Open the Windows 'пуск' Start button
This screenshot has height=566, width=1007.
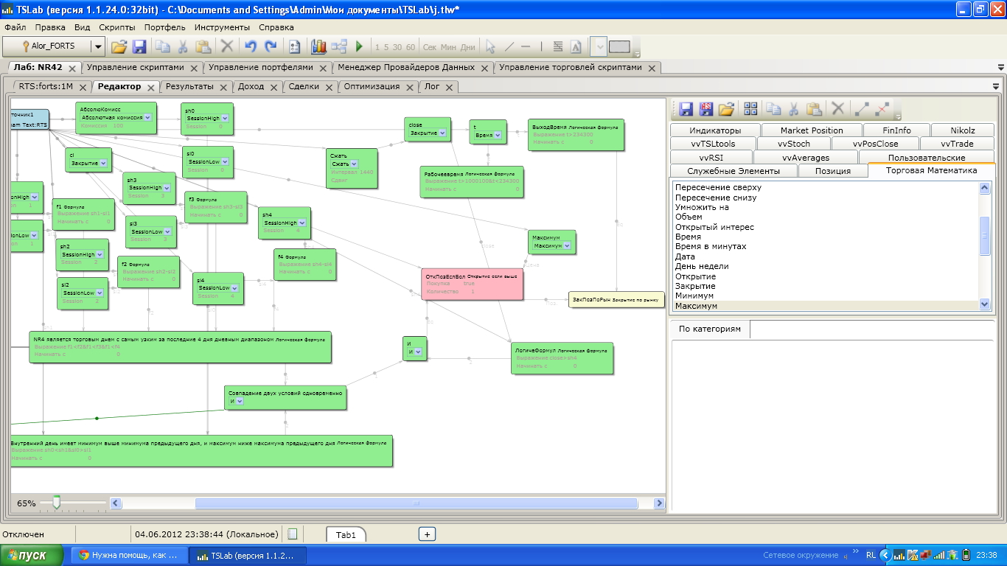pyautogui.click(x=33, y=555)
